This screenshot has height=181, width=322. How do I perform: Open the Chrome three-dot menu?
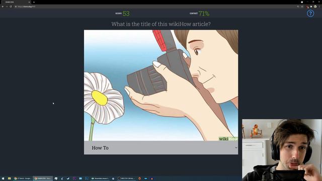[x=319, y=7]
